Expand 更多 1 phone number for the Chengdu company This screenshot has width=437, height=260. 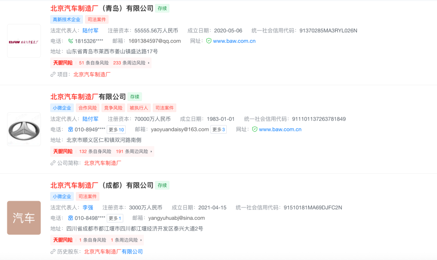click(115, 218)
